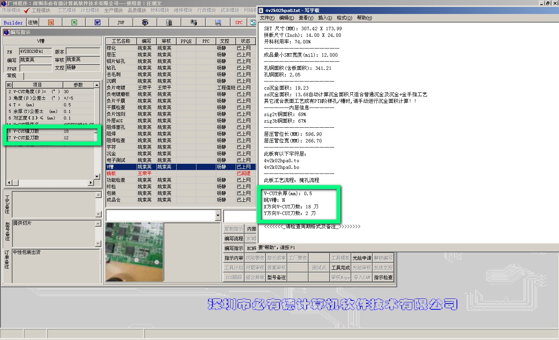Open the 行政模块 menu
Viewport: 559px width, 340px height.
point(207,10)
